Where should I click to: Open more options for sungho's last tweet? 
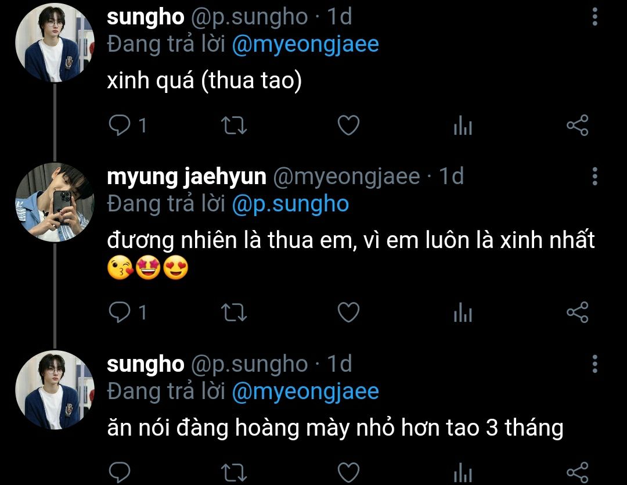[x=595, y=364]
